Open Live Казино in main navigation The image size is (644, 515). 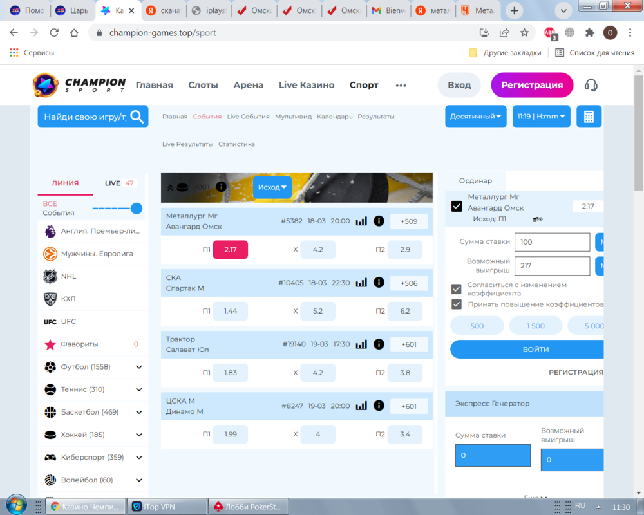[307, 85]
